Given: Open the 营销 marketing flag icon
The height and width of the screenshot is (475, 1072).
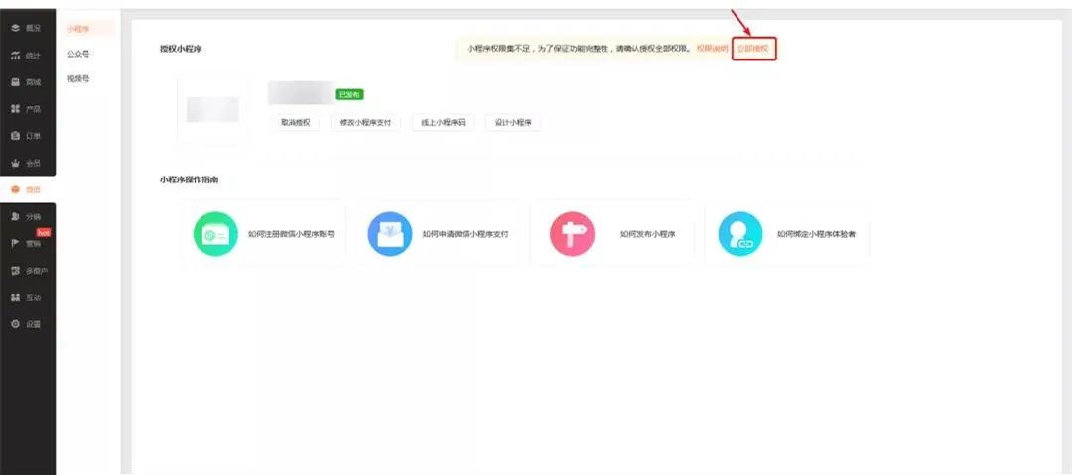Looking at the screenshot, I should click(x=15, y=243).
